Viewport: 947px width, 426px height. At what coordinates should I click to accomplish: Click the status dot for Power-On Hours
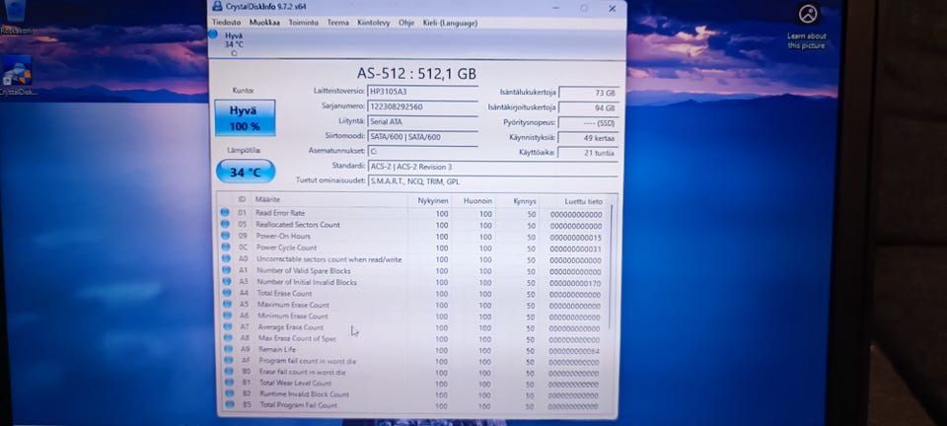tap(225, 236)
